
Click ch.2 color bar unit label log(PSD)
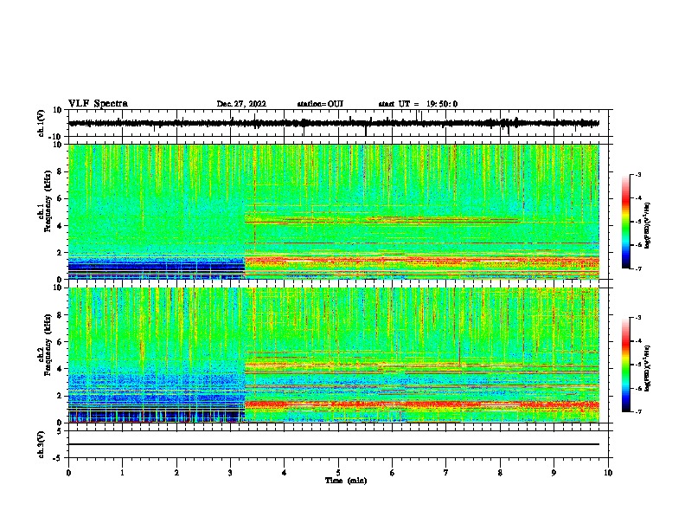[x=648, y=369]
